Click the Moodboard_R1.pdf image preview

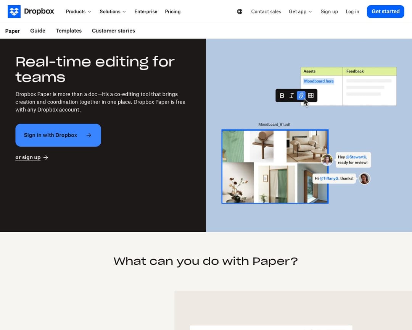tap(275, 166)
